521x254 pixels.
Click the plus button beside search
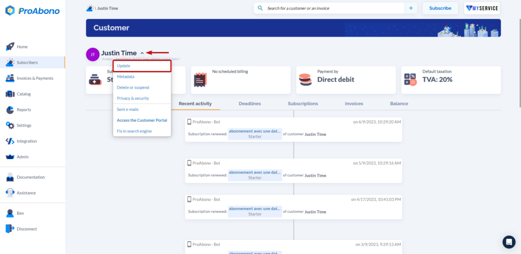coord(411,8)
